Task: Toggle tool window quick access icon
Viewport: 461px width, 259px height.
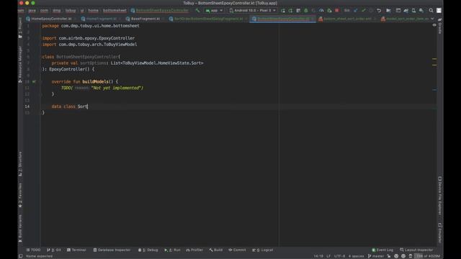Action: point(21,256)
